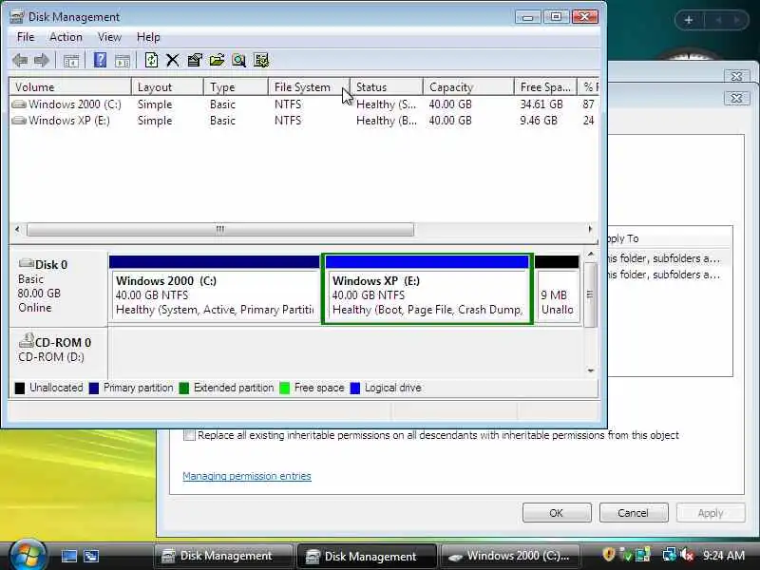Add gadget with sidebar plus button
Screen dimensions: 760x570
(x=688, y=20)
